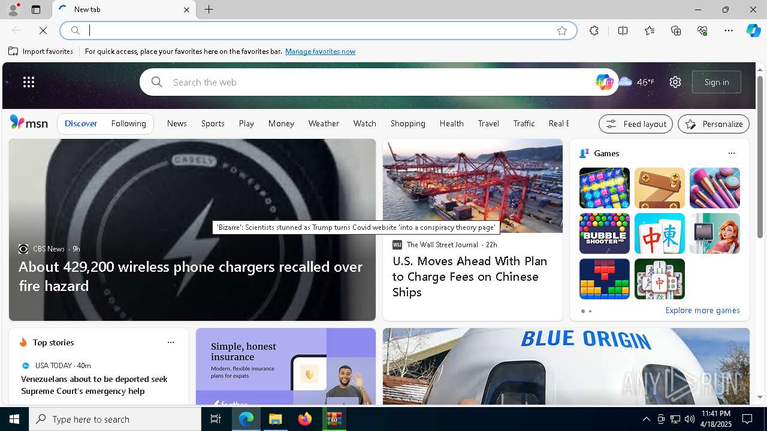
Task: Open the Traffic category
Action: coord(524,123)
